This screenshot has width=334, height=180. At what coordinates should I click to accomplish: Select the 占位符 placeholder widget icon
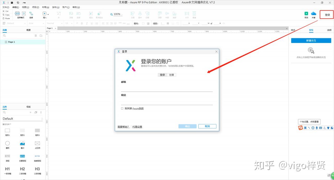coord(37,144)
